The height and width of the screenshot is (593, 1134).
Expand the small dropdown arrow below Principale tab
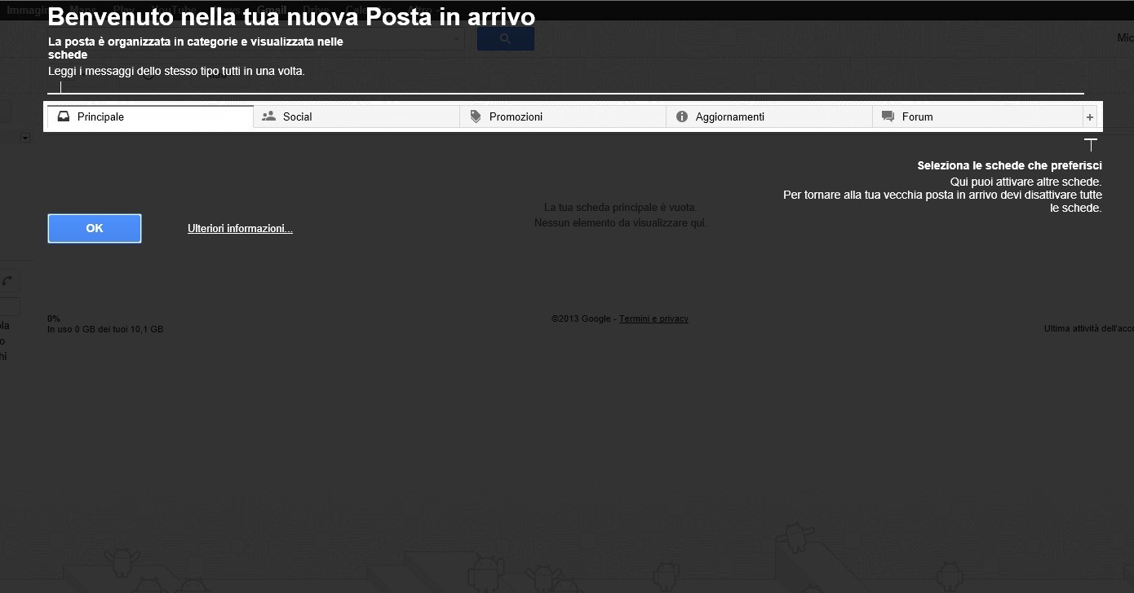coord(24,138)
